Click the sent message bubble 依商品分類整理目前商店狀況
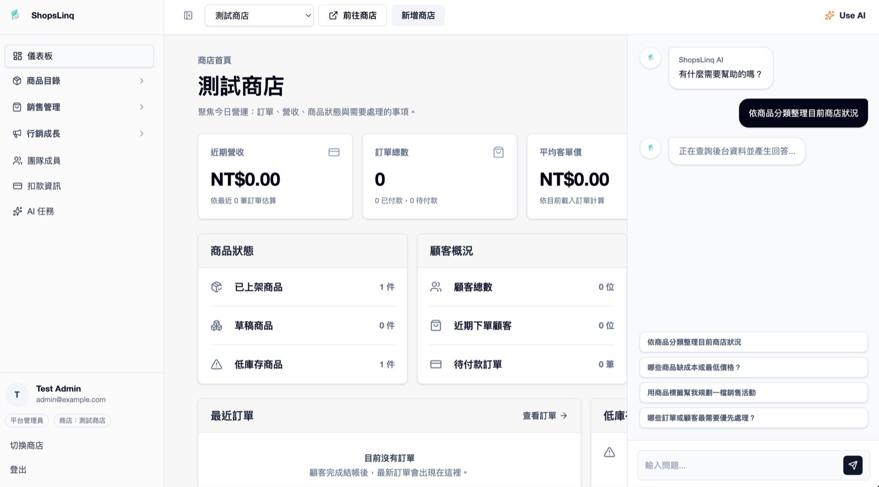 (x=803, y=113)
